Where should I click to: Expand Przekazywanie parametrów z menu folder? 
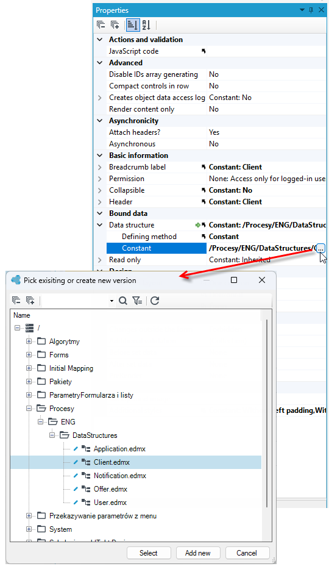coord(29,516)
